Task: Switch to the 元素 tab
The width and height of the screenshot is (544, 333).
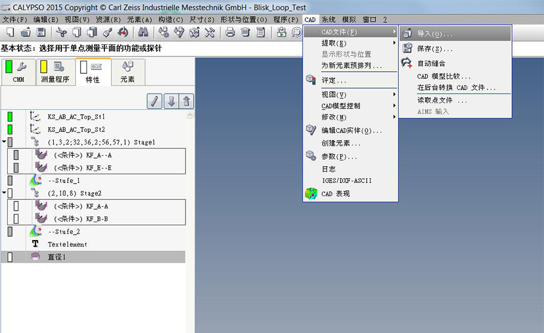Action: click(x=128, y=72)
